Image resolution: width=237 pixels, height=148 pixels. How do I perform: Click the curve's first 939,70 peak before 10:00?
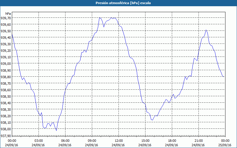[100, 18]
